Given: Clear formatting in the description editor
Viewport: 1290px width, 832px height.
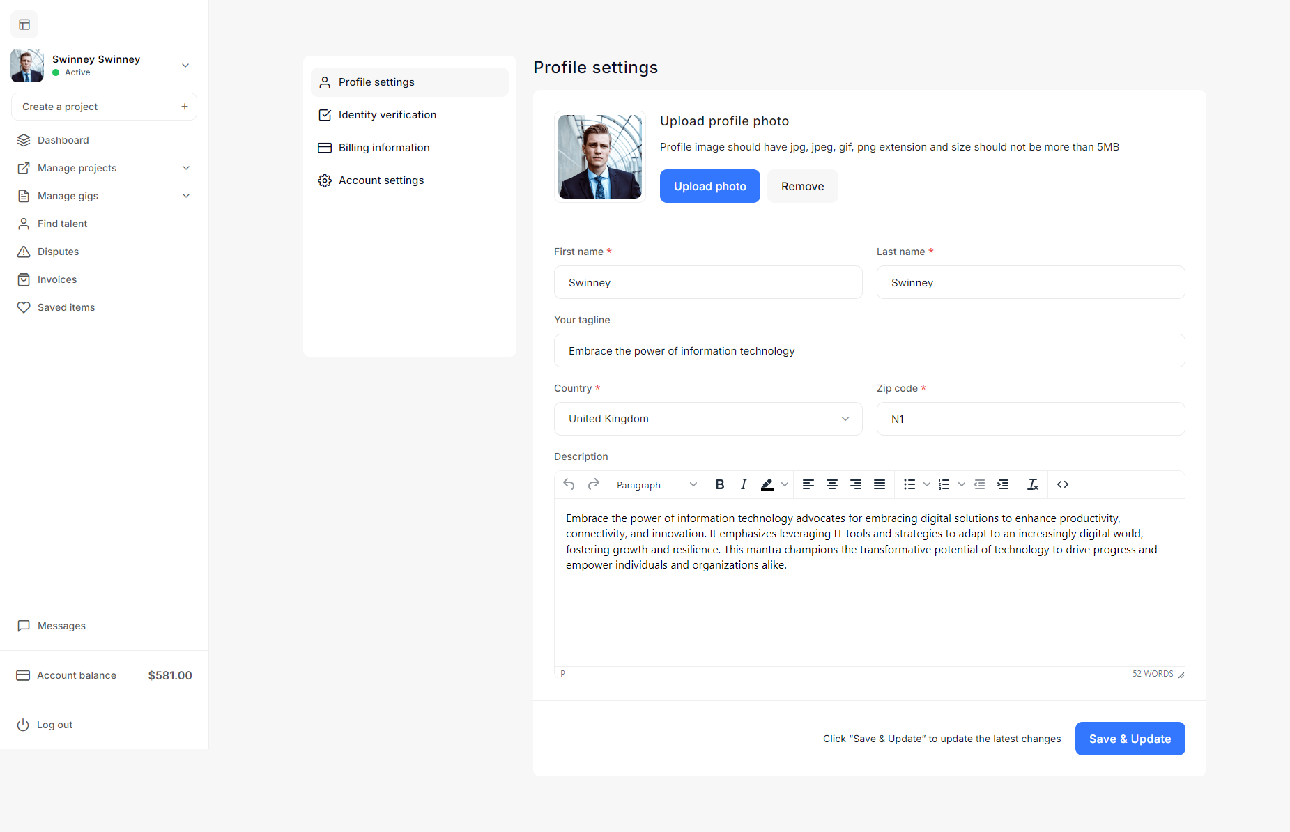Looking at the screenshot, I should [x=1033, y=484].
